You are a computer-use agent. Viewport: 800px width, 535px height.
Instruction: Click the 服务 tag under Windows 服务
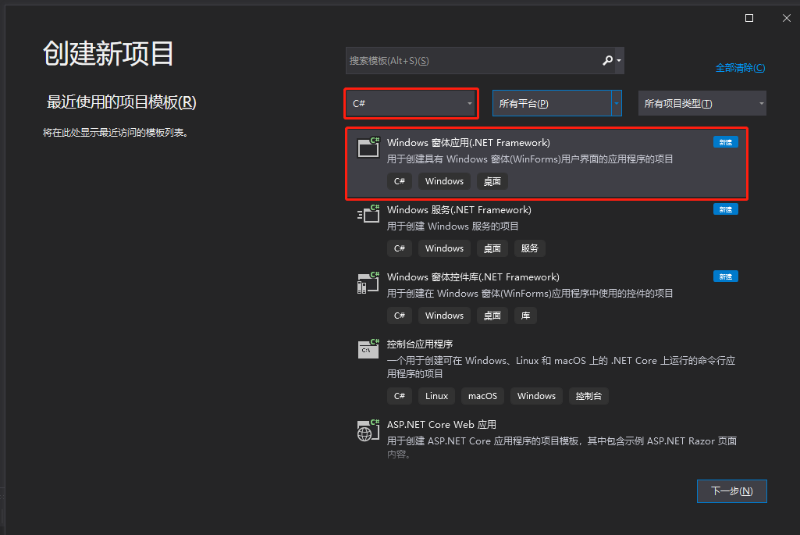click(530, 248)
